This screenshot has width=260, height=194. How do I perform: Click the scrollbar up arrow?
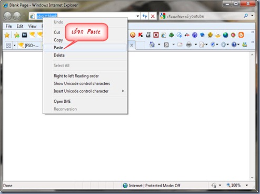click(252, 55)
